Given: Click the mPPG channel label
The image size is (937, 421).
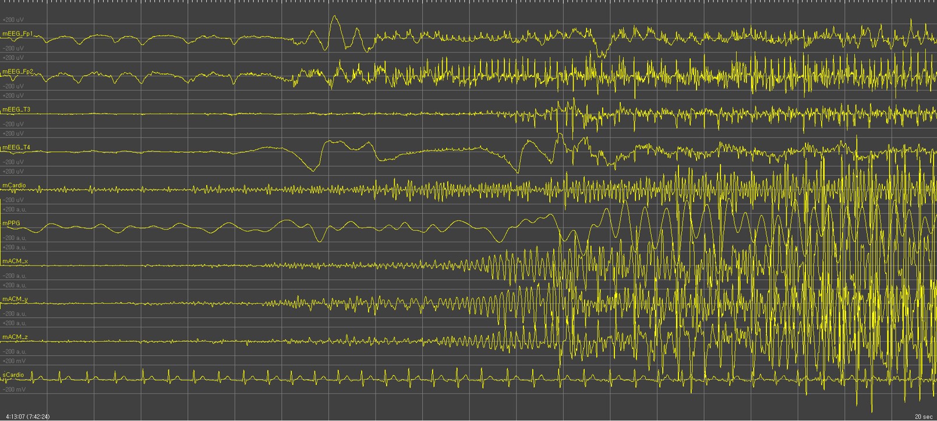Looking at the screenshot, I should (x=11, y=224).
